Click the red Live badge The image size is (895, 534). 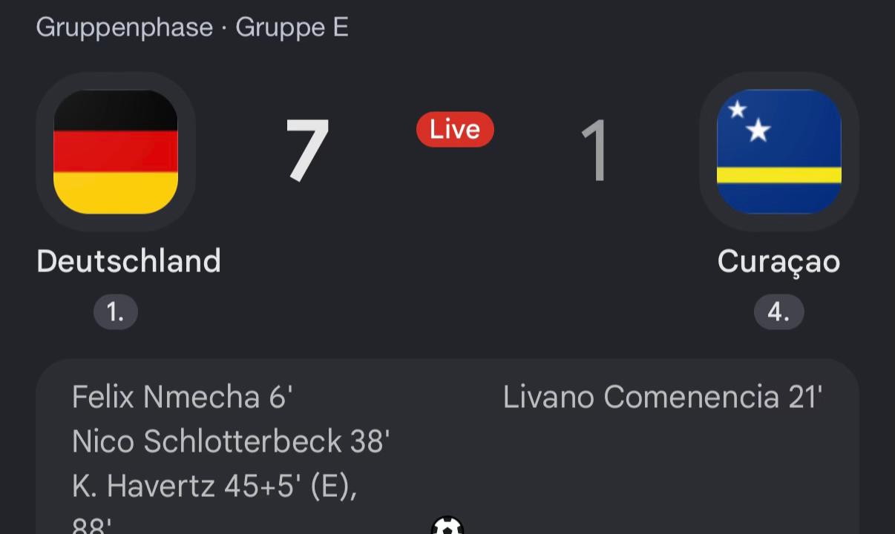click(x=455, y=129)
